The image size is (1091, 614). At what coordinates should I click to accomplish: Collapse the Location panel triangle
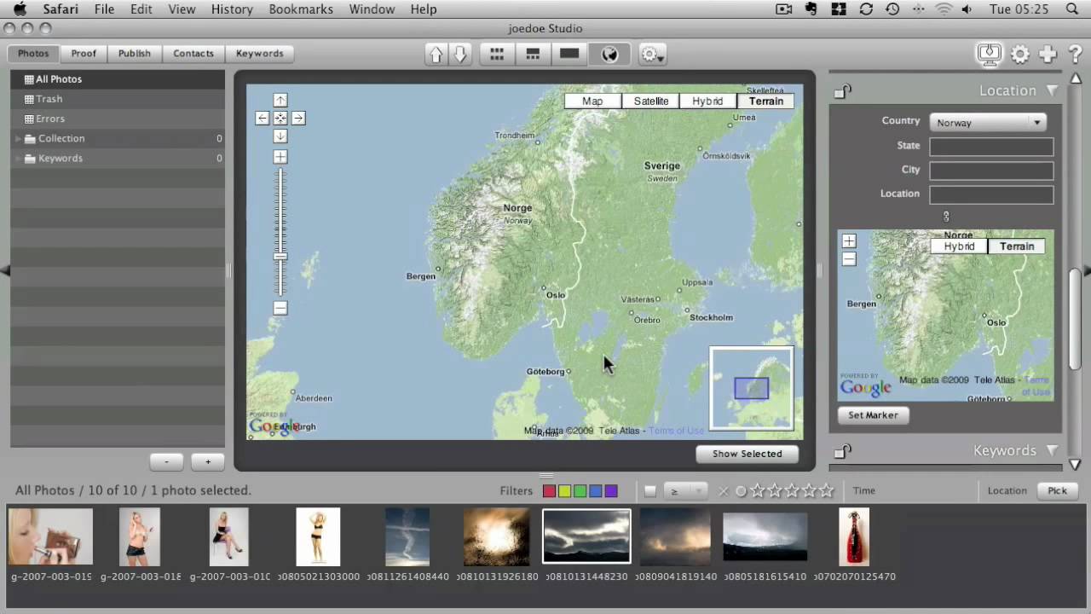point(1052,90)
